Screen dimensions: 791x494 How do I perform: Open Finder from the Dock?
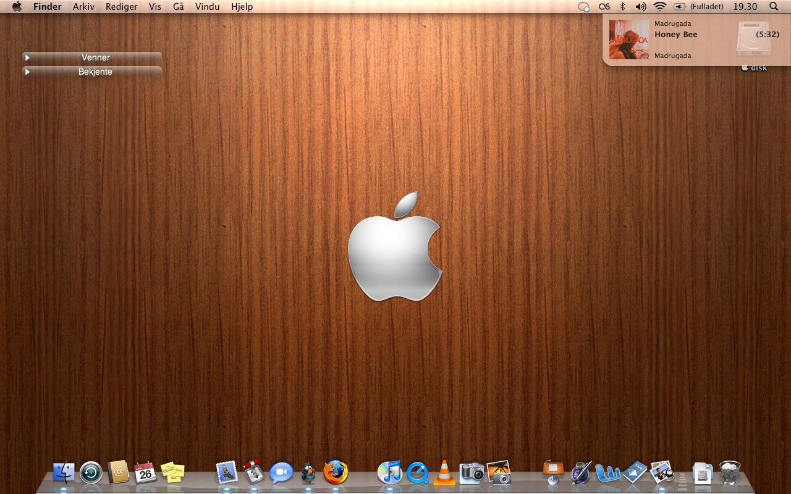[64, 473]
